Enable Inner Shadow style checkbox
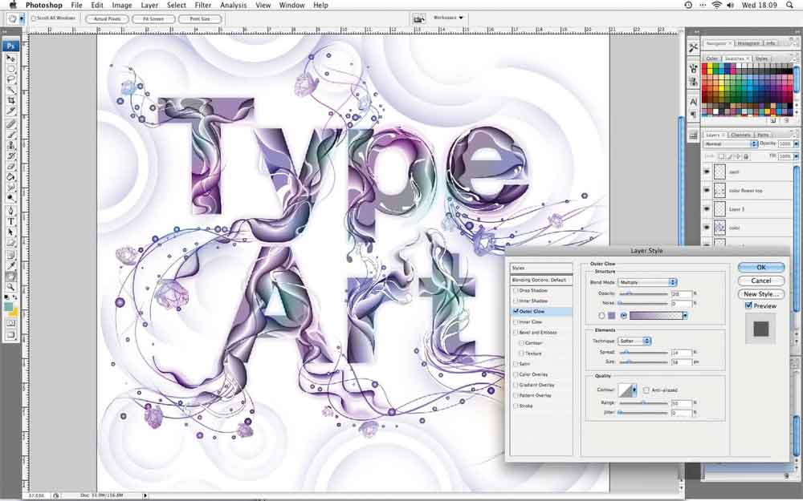 tap(516, 301)
